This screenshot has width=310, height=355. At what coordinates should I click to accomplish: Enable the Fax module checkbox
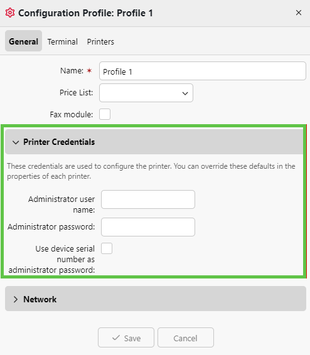click(105, 114)
